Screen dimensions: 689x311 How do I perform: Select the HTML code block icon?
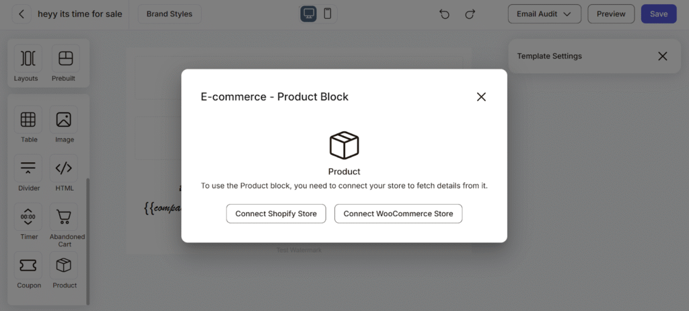(x=64, y=168)
